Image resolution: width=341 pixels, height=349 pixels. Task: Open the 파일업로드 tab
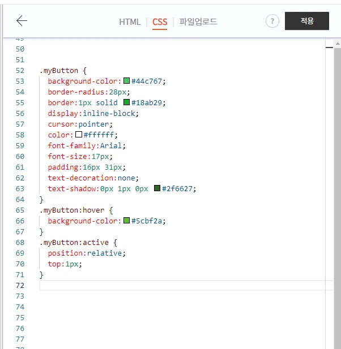coord(198,21)
